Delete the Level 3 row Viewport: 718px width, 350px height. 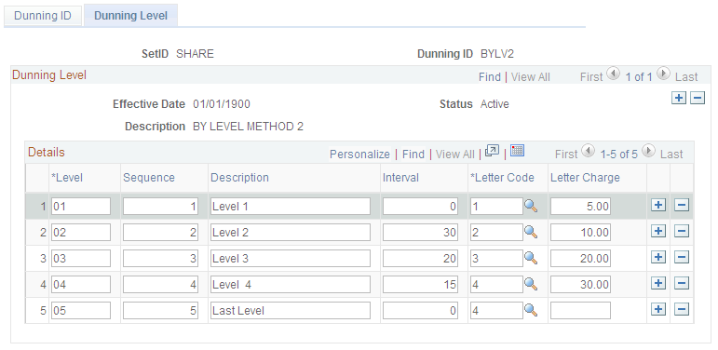click(682, 258)
